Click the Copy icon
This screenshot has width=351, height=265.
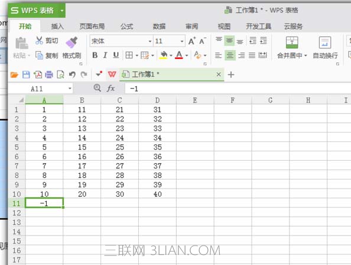point(39,55)
